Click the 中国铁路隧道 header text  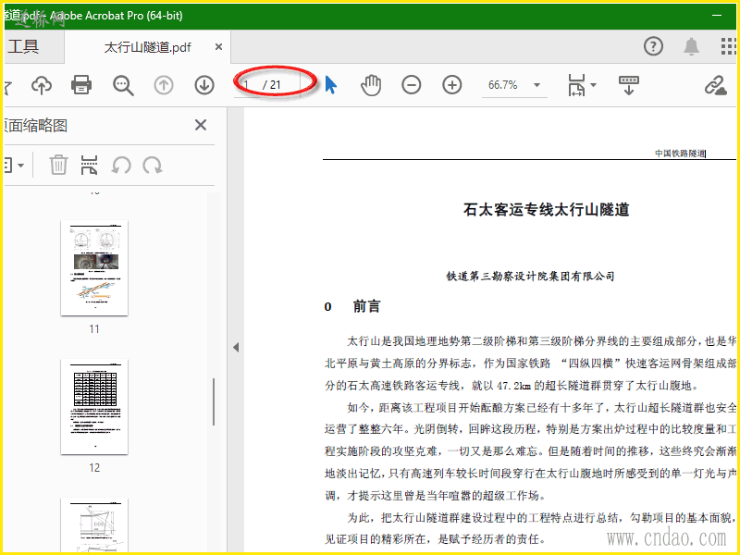point(680,154)
